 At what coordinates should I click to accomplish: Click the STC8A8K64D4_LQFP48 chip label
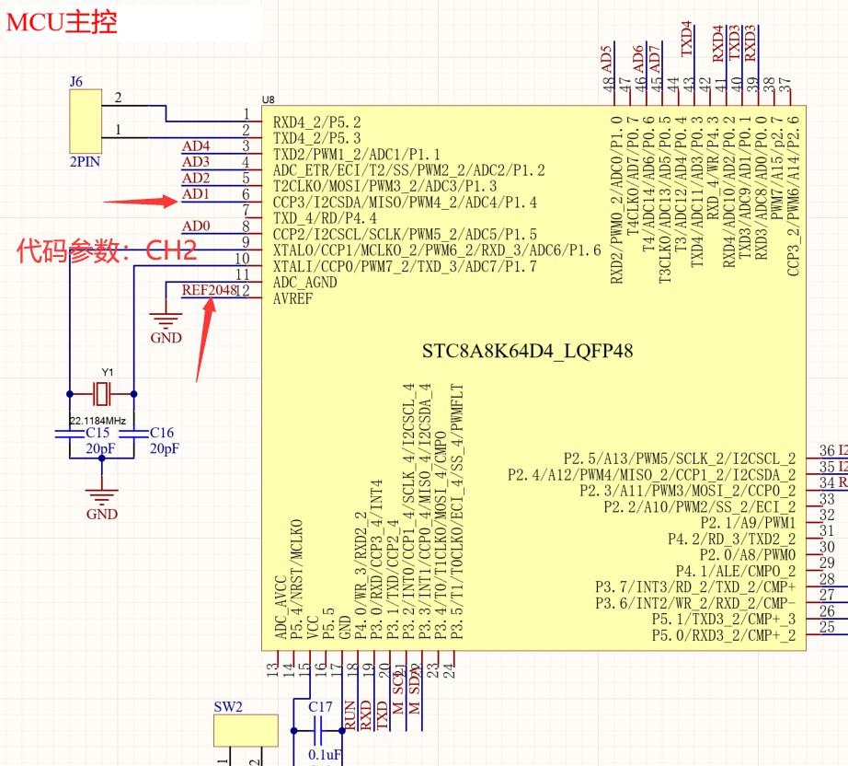pos(527,351)
